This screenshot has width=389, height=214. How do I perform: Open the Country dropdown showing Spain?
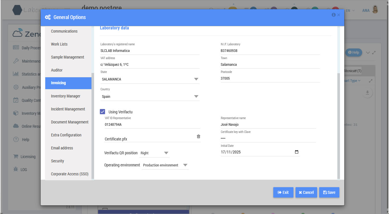[x=150, y=96]
